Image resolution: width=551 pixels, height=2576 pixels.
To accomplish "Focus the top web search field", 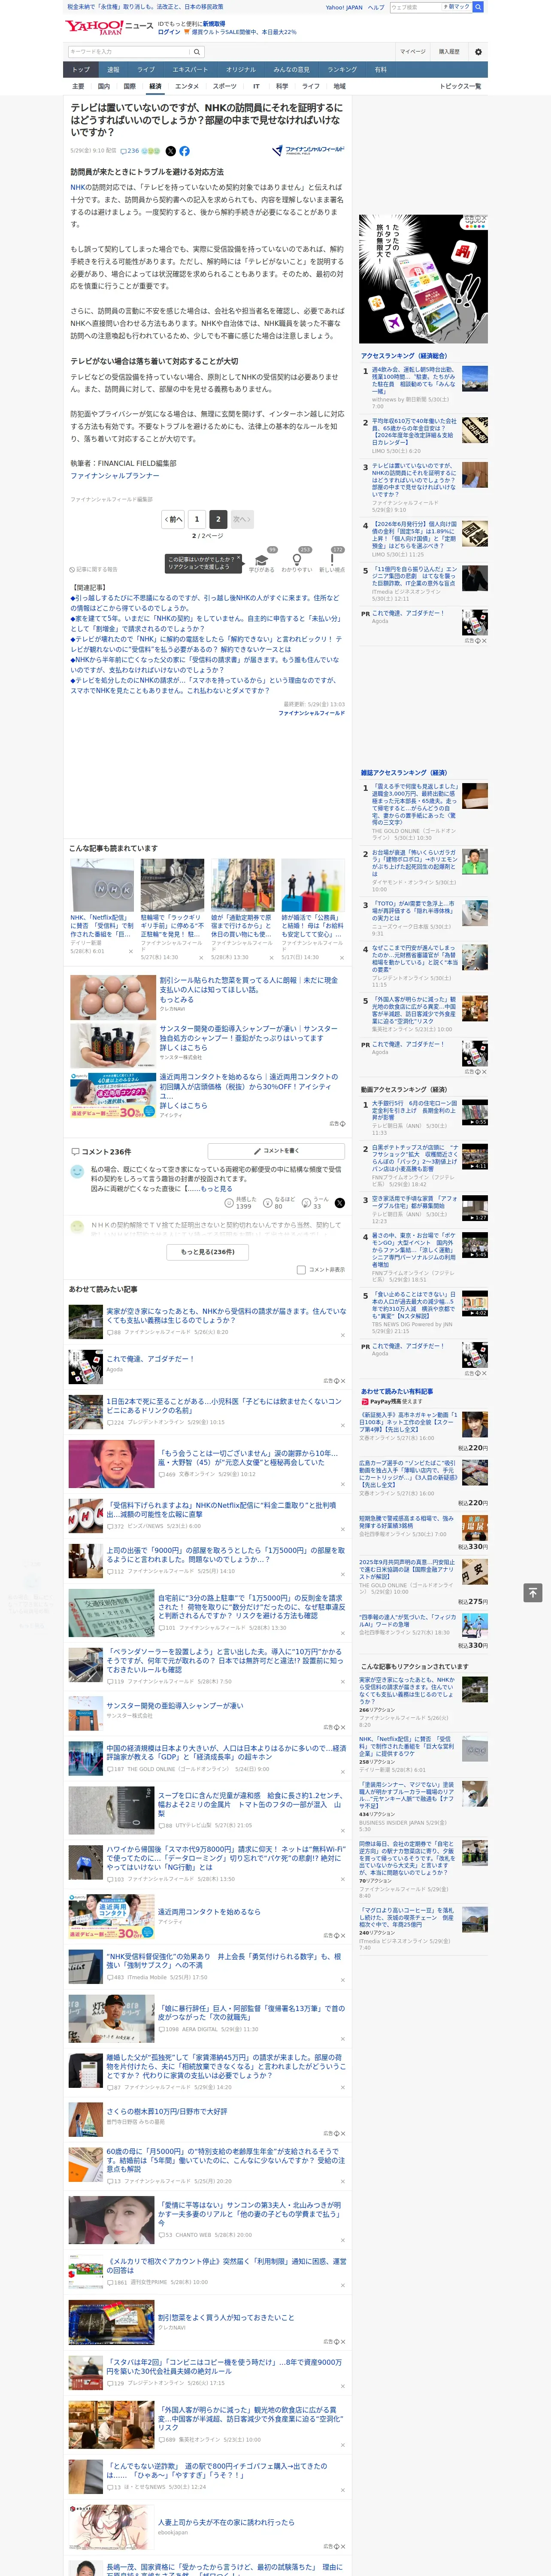I will (x=415, y=7).
